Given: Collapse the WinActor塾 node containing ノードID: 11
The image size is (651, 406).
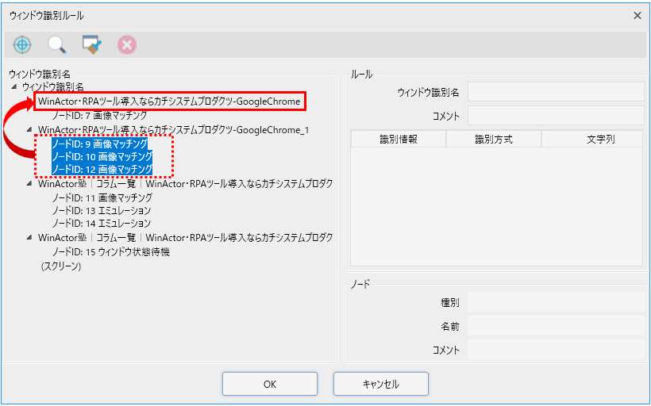Looking at the screenshot, I should [x=30, y=184].
